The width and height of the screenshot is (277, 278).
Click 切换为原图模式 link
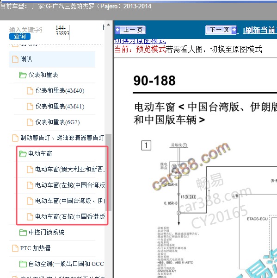point(140,41)
